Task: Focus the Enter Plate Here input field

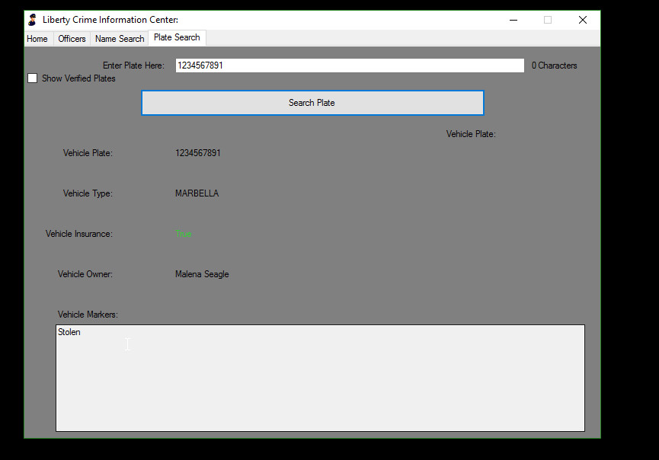Action: (349, 65)
